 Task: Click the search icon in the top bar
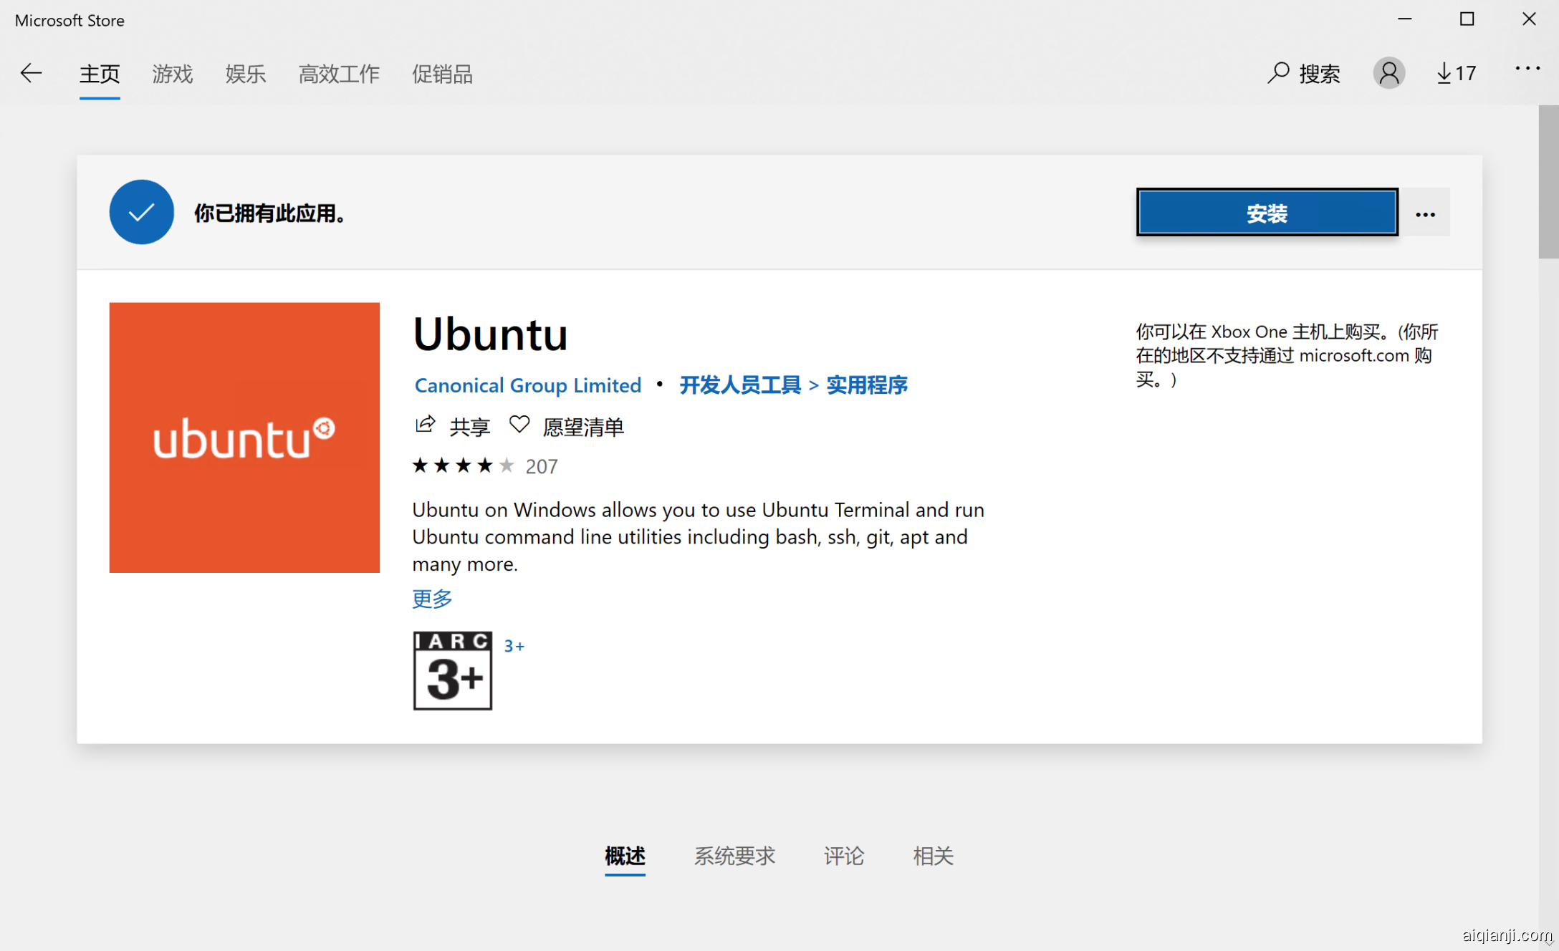pyautogui.click(x=1280, y=72)
